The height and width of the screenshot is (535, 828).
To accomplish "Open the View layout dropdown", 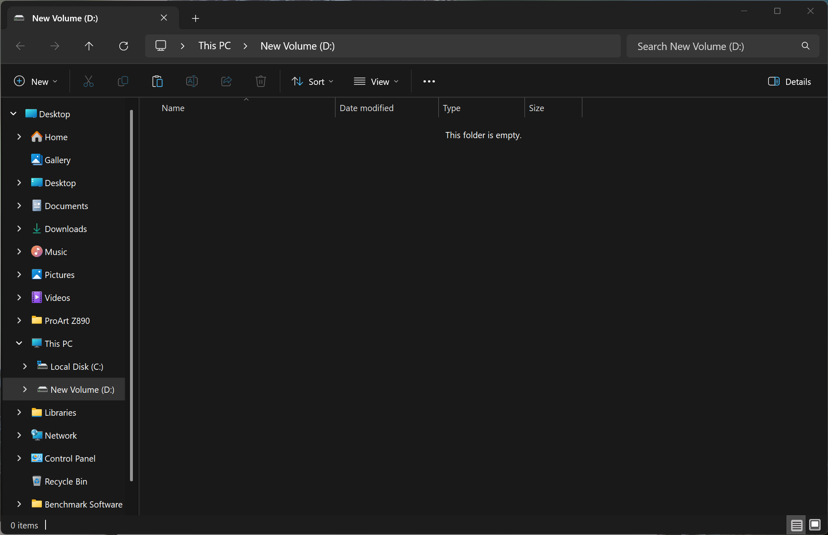I will (376, 81).
